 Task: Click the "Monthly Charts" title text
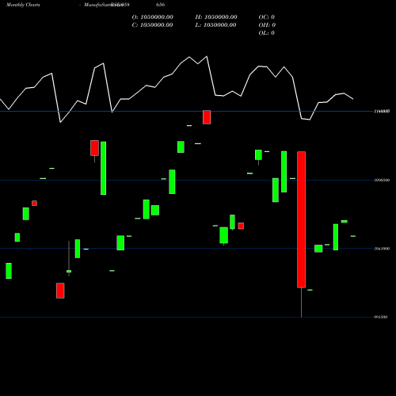tap(23, 5)
